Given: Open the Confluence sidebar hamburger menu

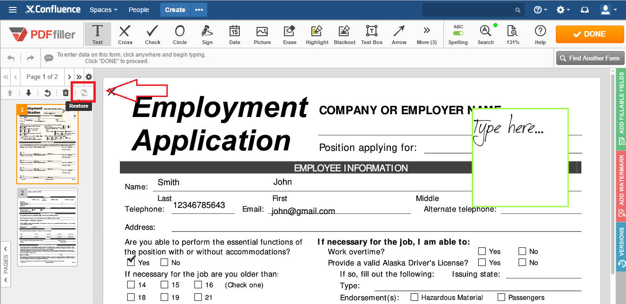Looking at the screenshot, I should [13, 9].
